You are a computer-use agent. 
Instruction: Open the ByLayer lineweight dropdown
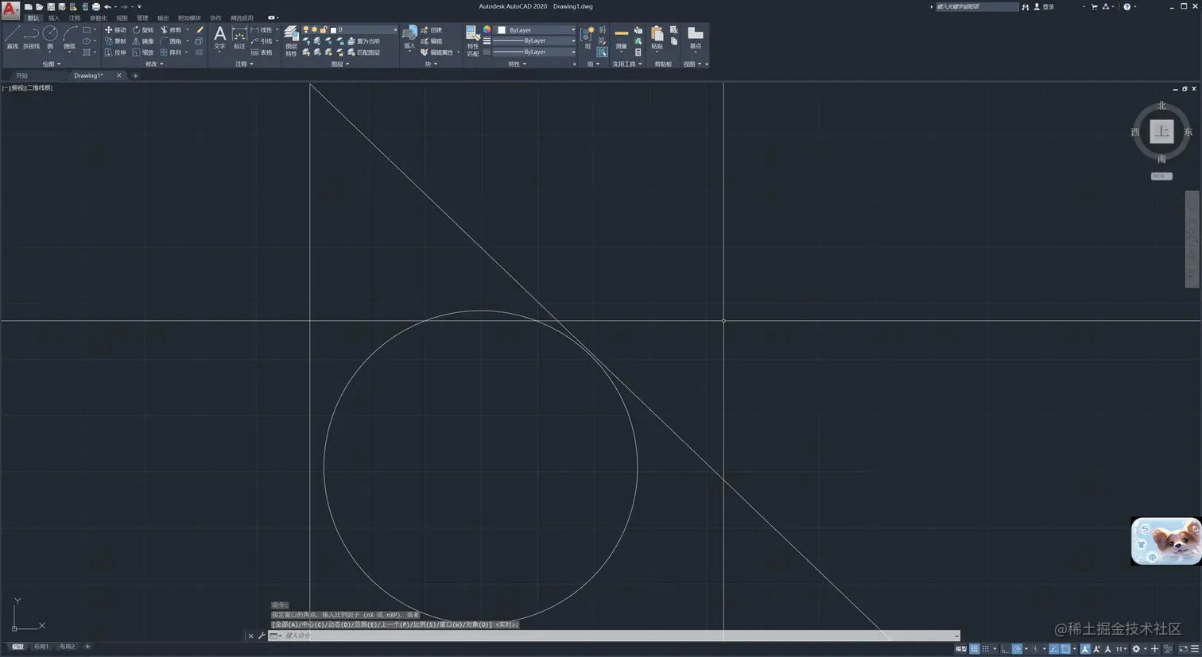point(535,41)
